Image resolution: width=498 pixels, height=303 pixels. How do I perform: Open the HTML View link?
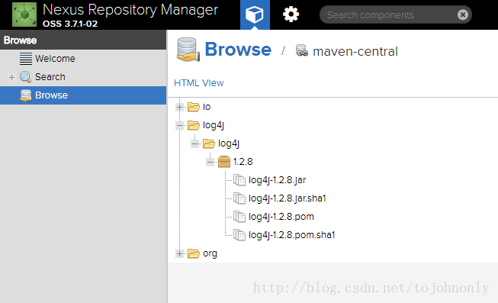199,83
